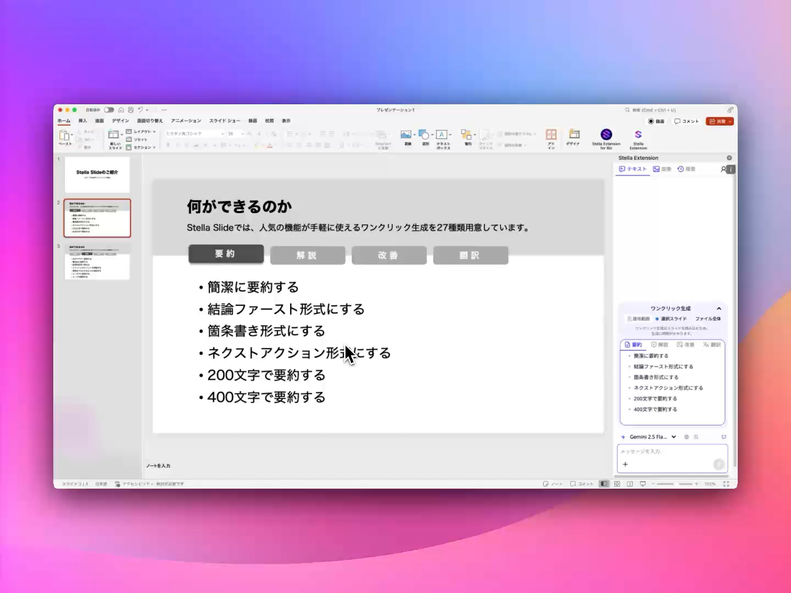This screenshot has height=593, width=791.
Task: Open the Undo dropdown arrow
Action: pos(147,110)
